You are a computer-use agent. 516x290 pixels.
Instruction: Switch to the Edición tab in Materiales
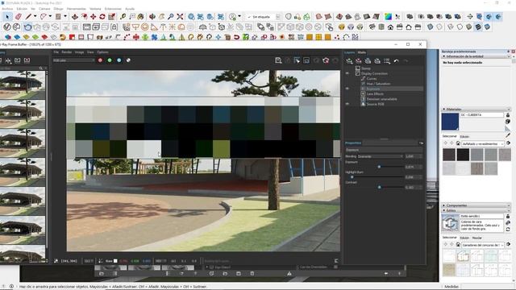click(x=464, y=136)
